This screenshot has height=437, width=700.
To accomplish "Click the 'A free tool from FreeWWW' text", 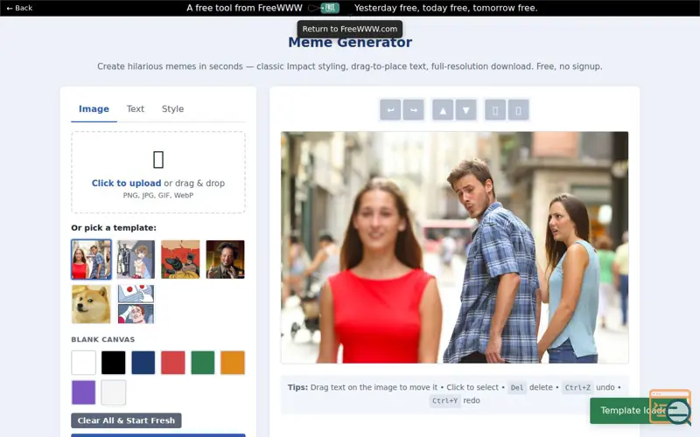I will tap(244, 8).
